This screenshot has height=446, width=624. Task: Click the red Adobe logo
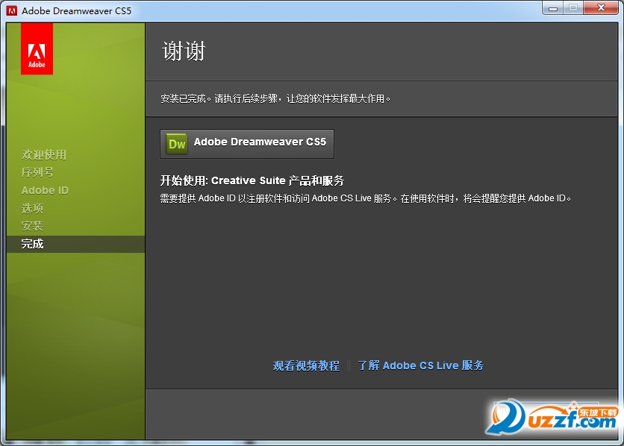pyautogui.click(x=37, y=48)
